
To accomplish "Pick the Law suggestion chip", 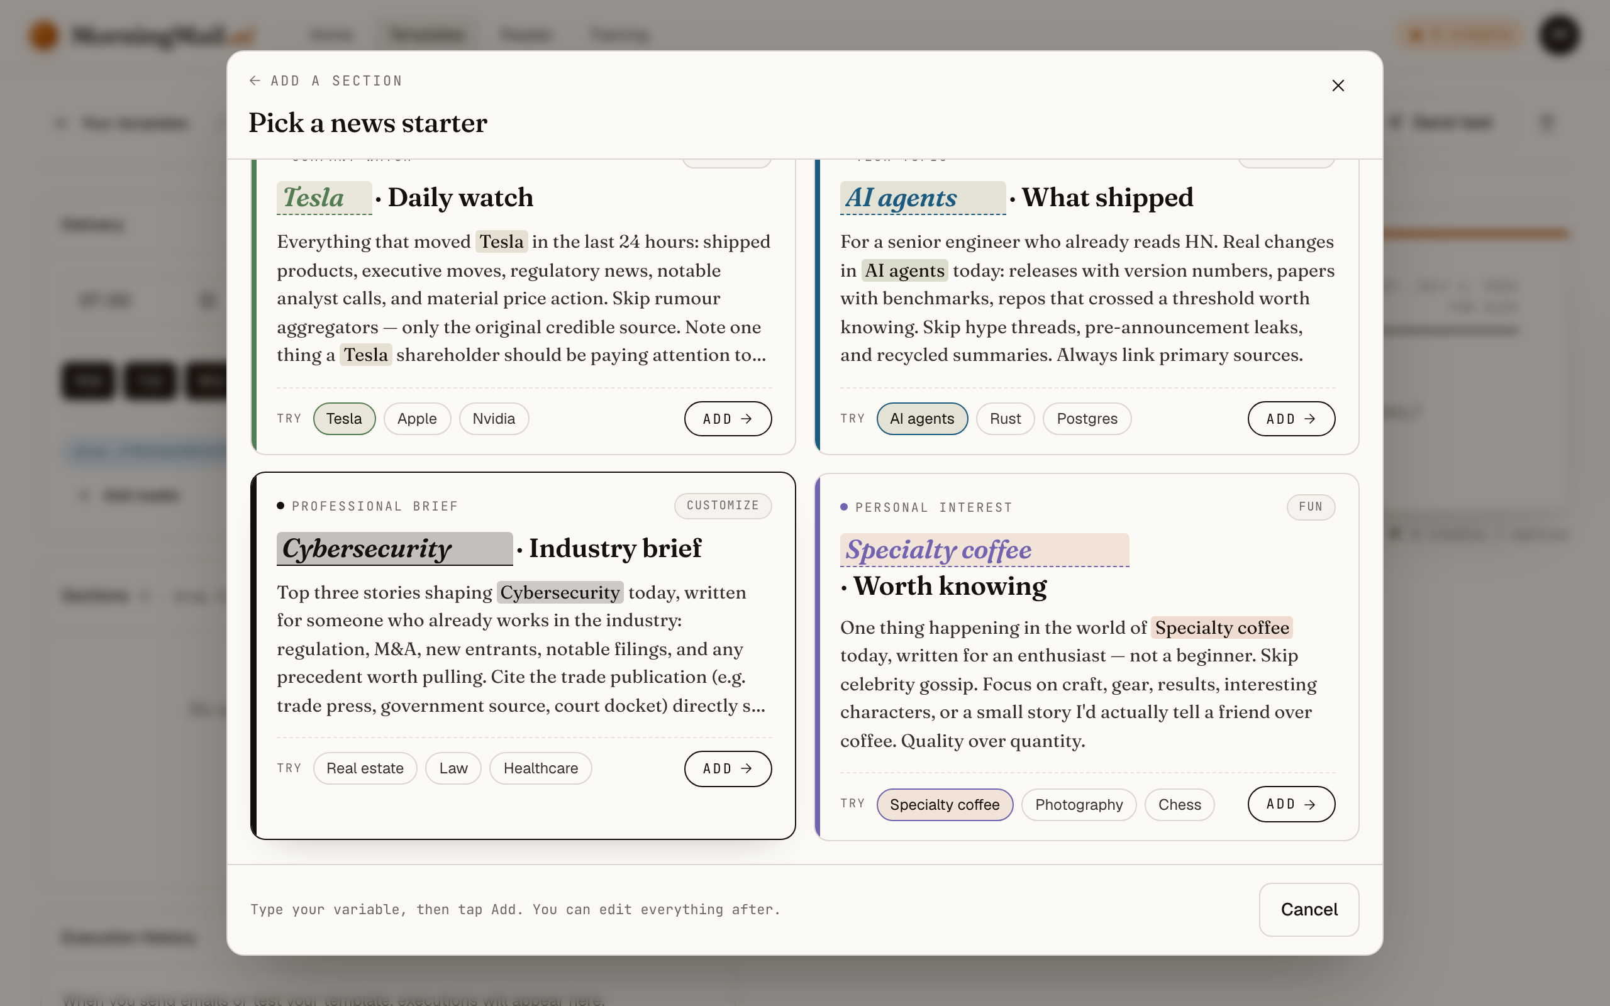I will [453, 768].
